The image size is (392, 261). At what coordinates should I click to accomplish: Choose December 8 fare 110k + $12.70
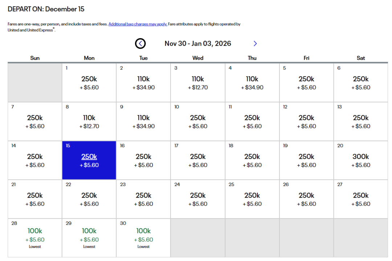click(x=89, y=121)
